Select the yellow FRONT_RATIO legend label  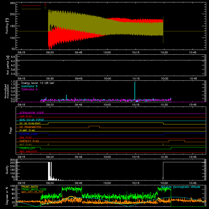tap(30, 187)
